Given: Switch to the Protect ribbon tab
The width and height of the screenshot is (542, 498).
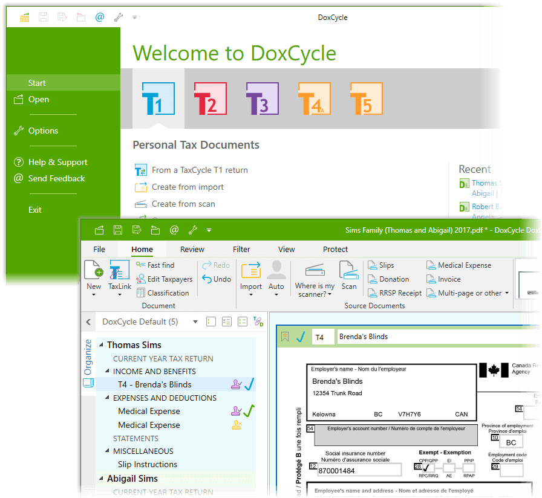Looking at the screenshot, I should pos(335,250).
